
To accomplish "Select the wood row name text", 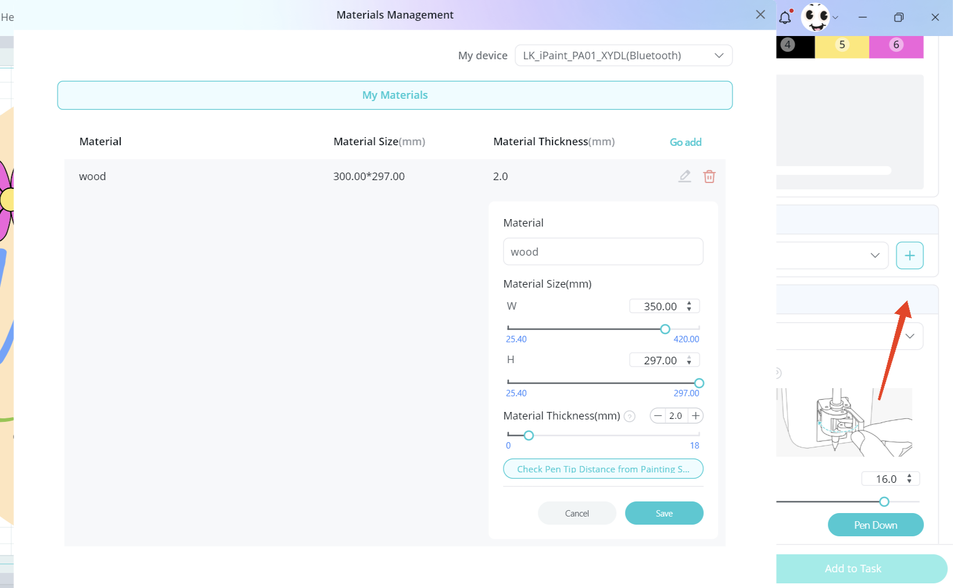I will point(92,176).
